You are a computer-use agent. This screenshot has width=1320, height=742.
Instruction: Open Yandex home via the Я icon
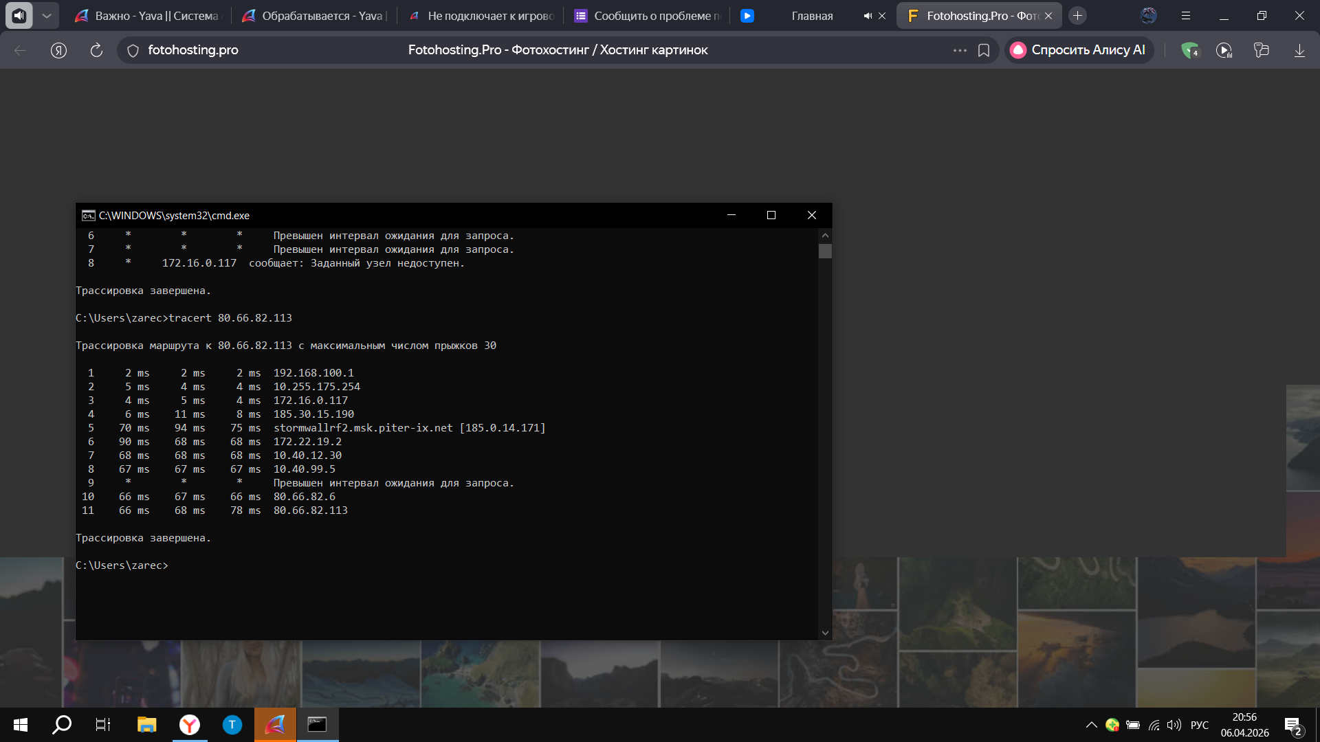coord(58,50)
